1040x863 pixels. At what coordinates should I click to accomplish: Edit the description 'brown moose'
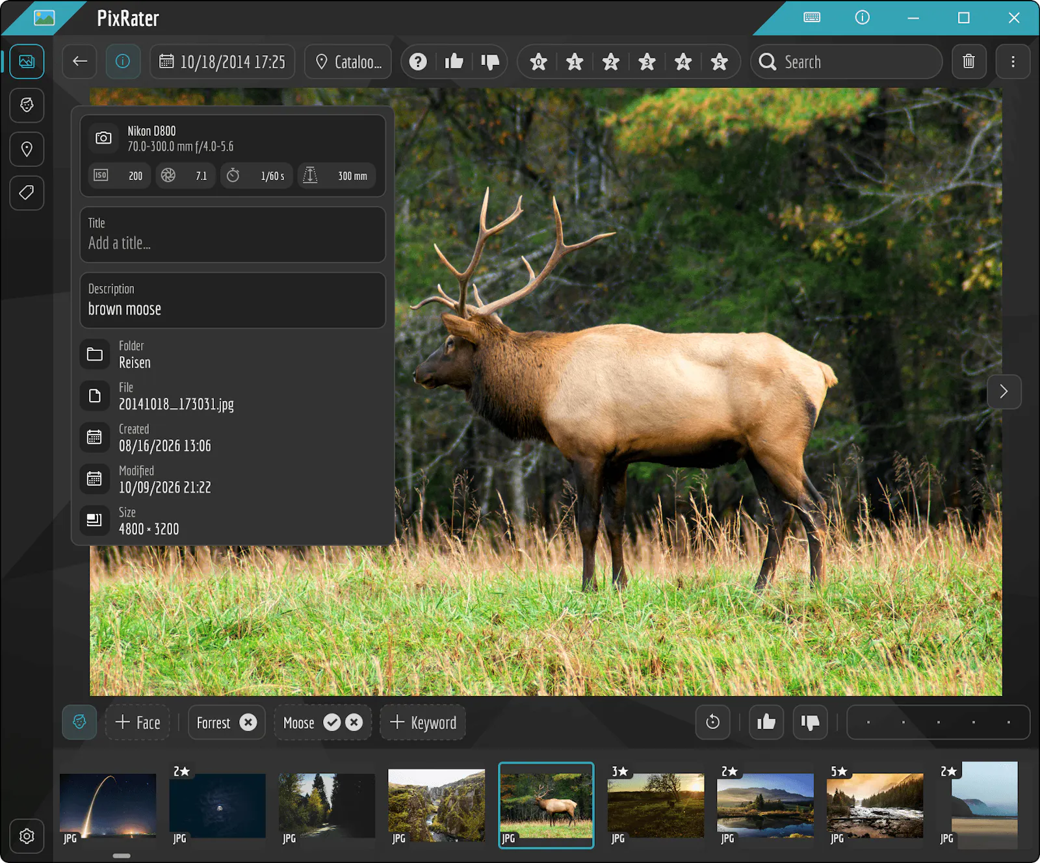(x=233, y=300)
